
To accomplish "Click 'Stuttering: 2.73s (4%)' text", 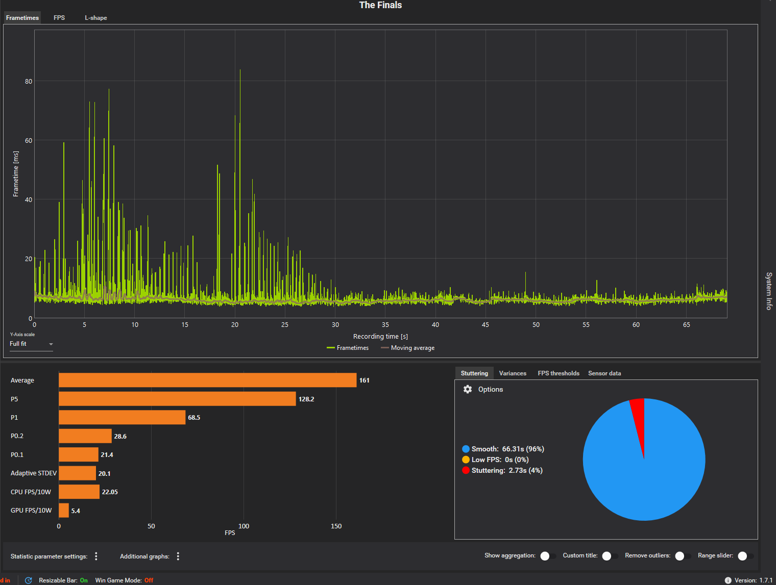I will point(507,470).
